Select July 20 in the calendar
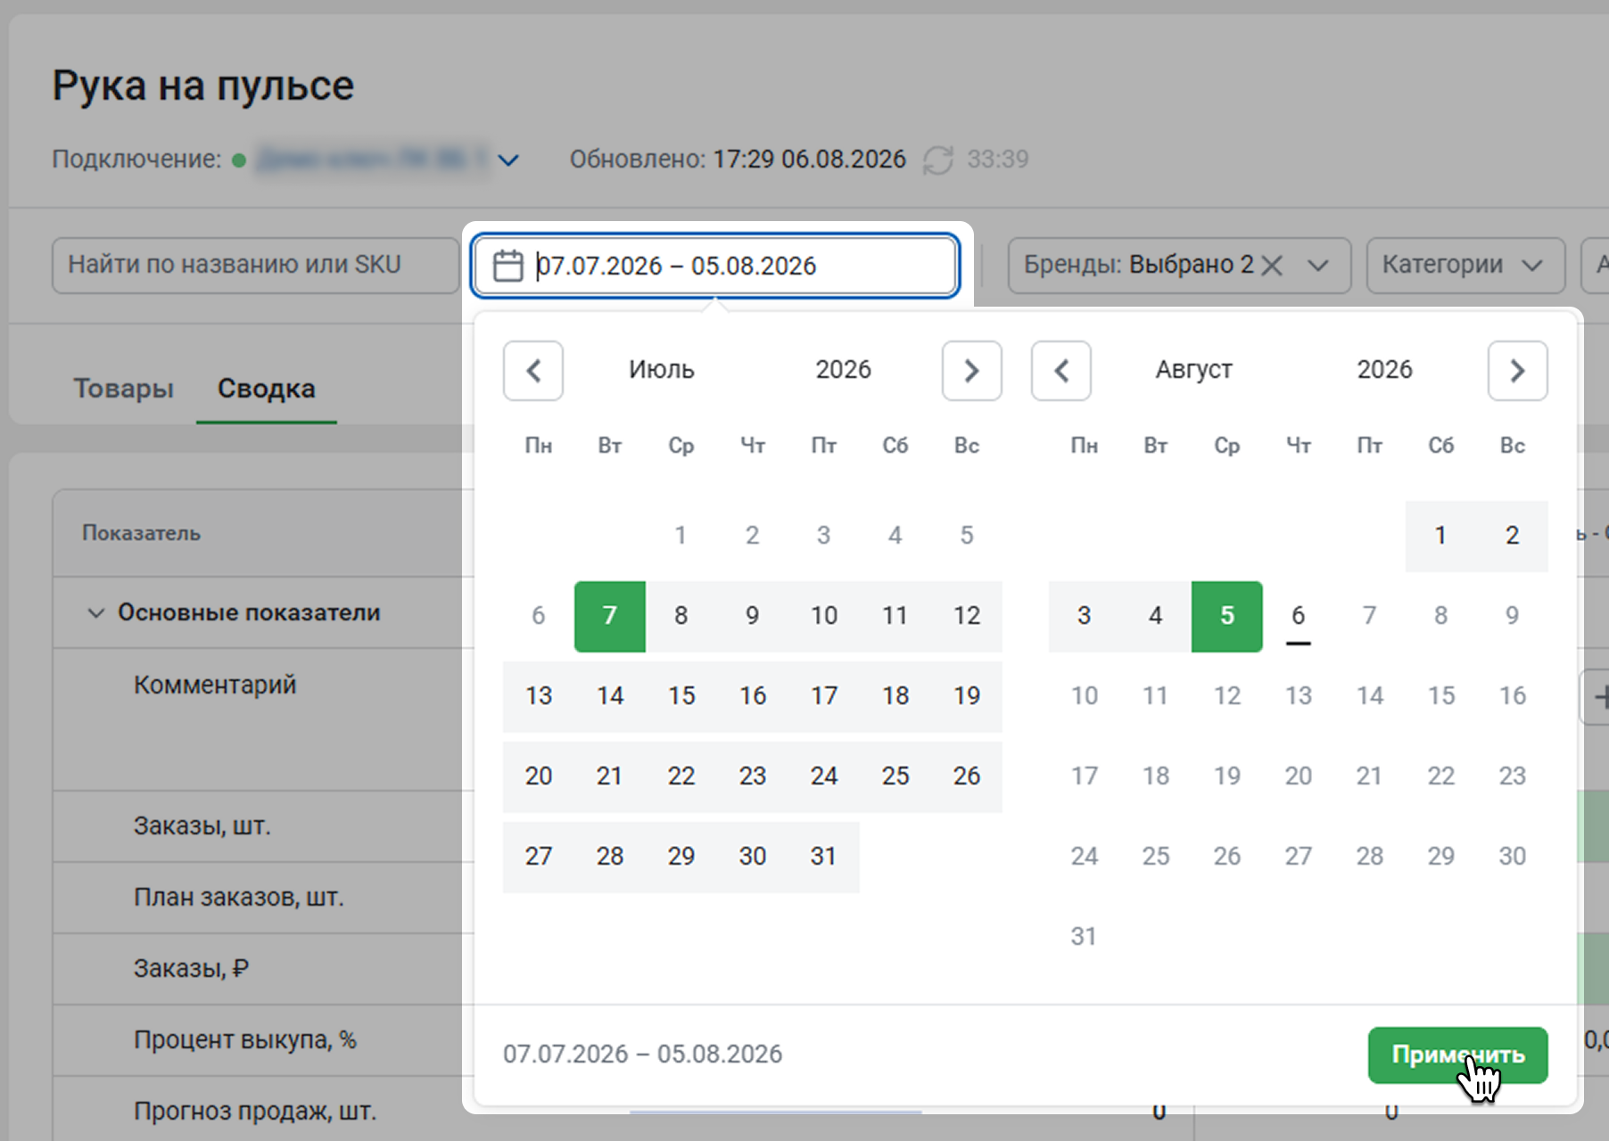1609x1141 pixels. tap(539, 776)
